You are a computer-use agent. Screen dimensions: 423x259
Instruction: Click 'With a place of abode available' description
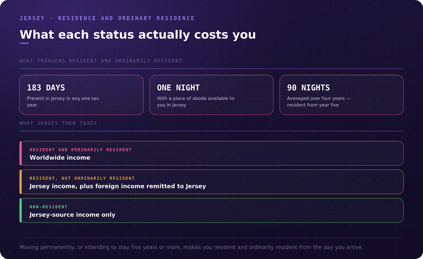(195, 101)
